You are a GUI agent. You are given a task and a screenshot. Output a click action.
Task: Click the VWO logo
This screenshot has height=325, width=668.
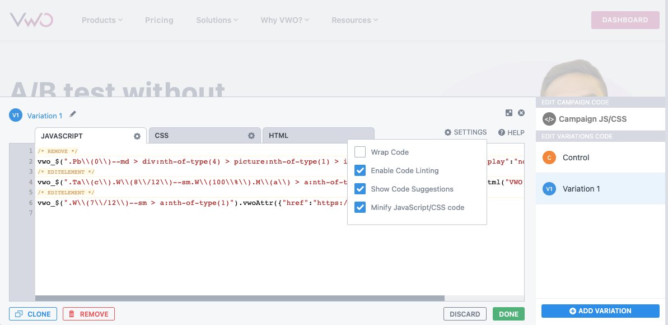point(31,20)
